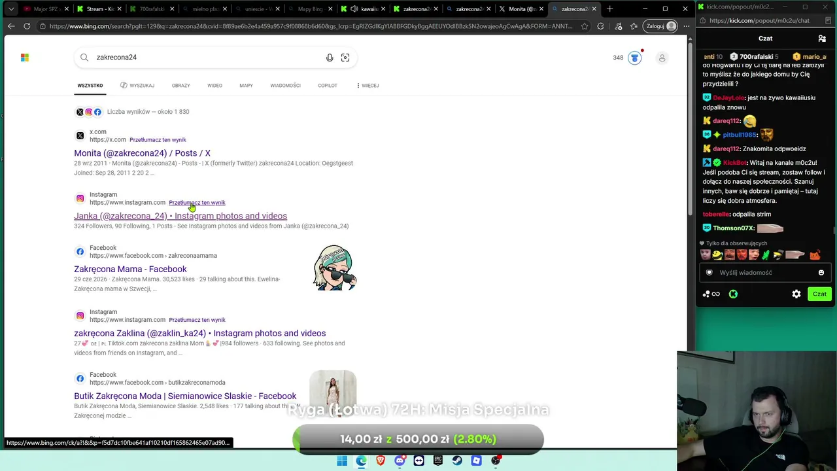Focus the browser address bar URL
The image size is (837, 471).
pos(311,26)
